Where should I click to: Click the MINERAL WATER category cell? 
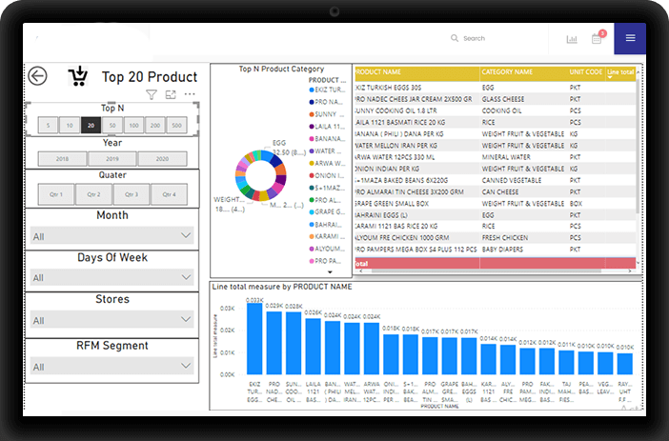point(506,157)
